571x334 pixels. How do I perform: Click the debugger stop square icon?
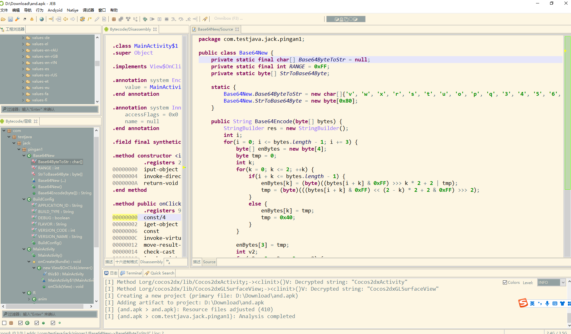(166, 19)
